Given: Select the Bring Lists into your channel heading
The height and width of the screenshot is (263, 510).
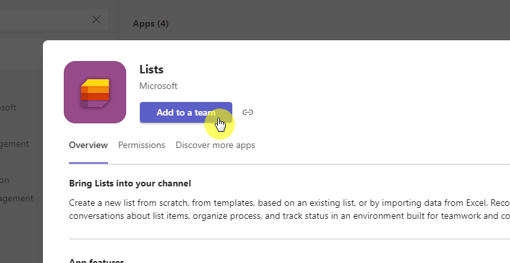Looking at the screenshot, I should (130, 183).
